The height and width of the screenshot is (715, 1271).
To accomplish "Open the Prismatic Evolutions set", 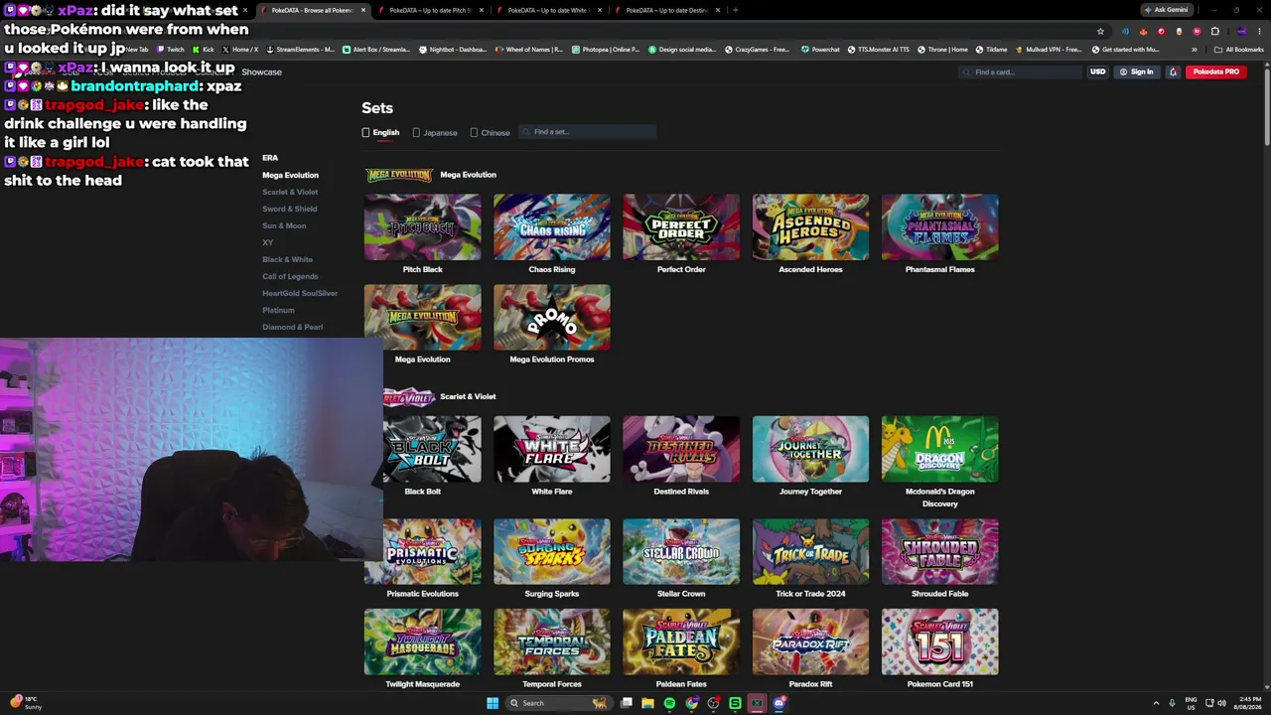I will click(x=422, y=551).
